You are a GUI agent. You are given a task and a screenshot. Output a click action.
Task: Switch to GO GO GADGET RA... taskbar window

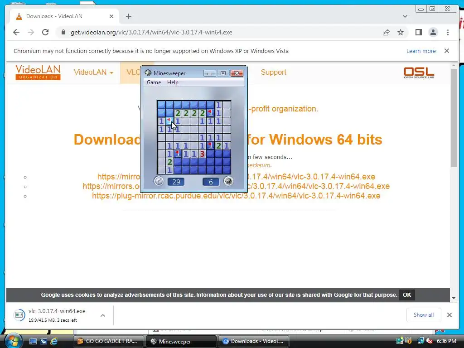[x=109, y=341]
